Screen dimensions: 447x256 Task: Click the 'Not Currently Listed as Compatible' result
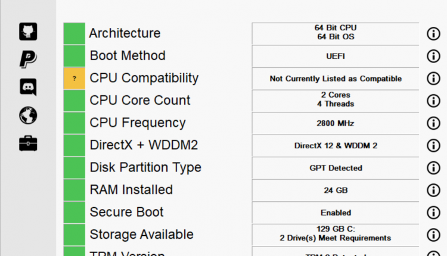click(x=336, y=79)
